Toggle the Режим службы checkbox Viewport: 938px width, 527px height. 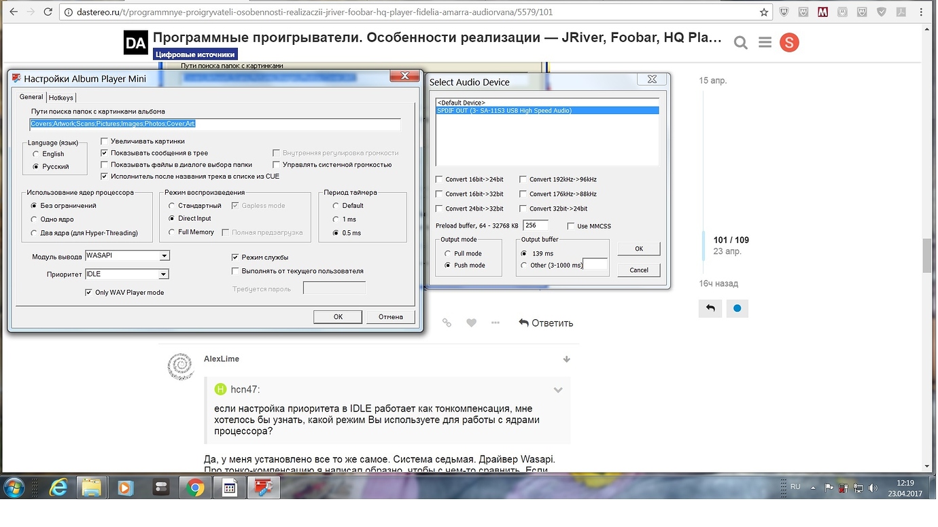coord(235,257)
